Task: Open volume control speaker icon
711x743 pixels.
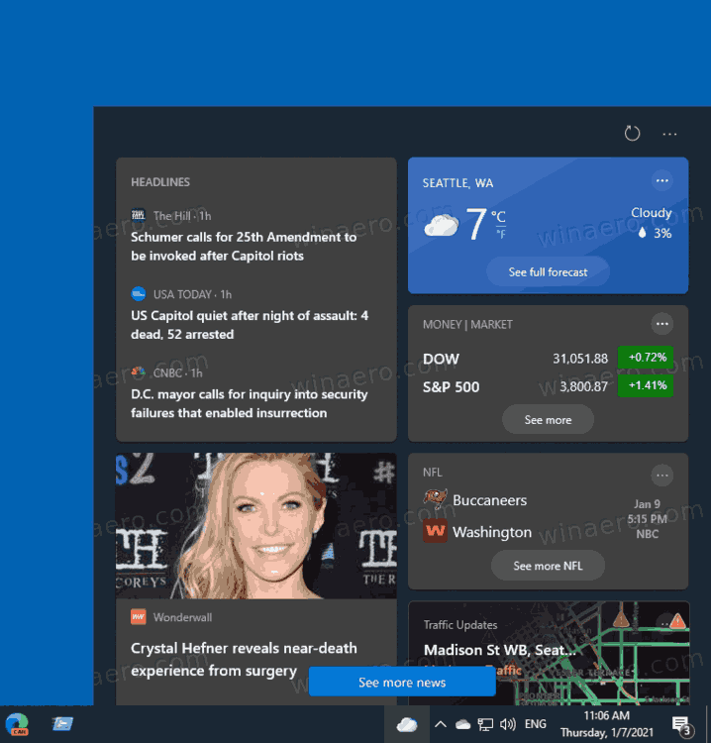Action: 507,724
